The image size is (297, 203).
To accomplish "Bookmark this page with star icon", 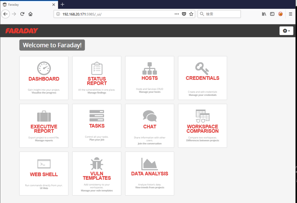I will (191, 14).
